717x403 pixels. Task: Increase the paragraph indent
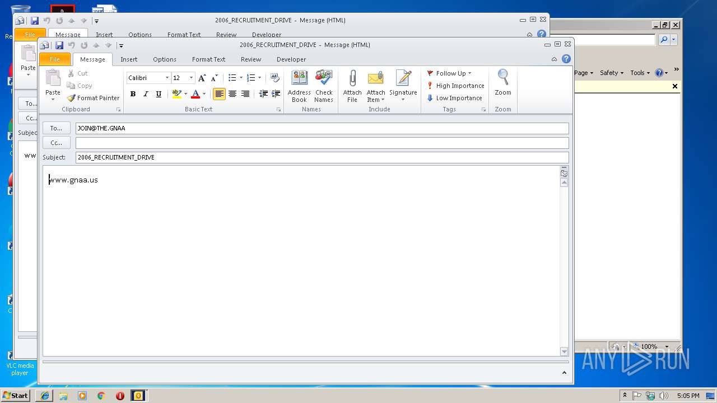click(276, 94)
